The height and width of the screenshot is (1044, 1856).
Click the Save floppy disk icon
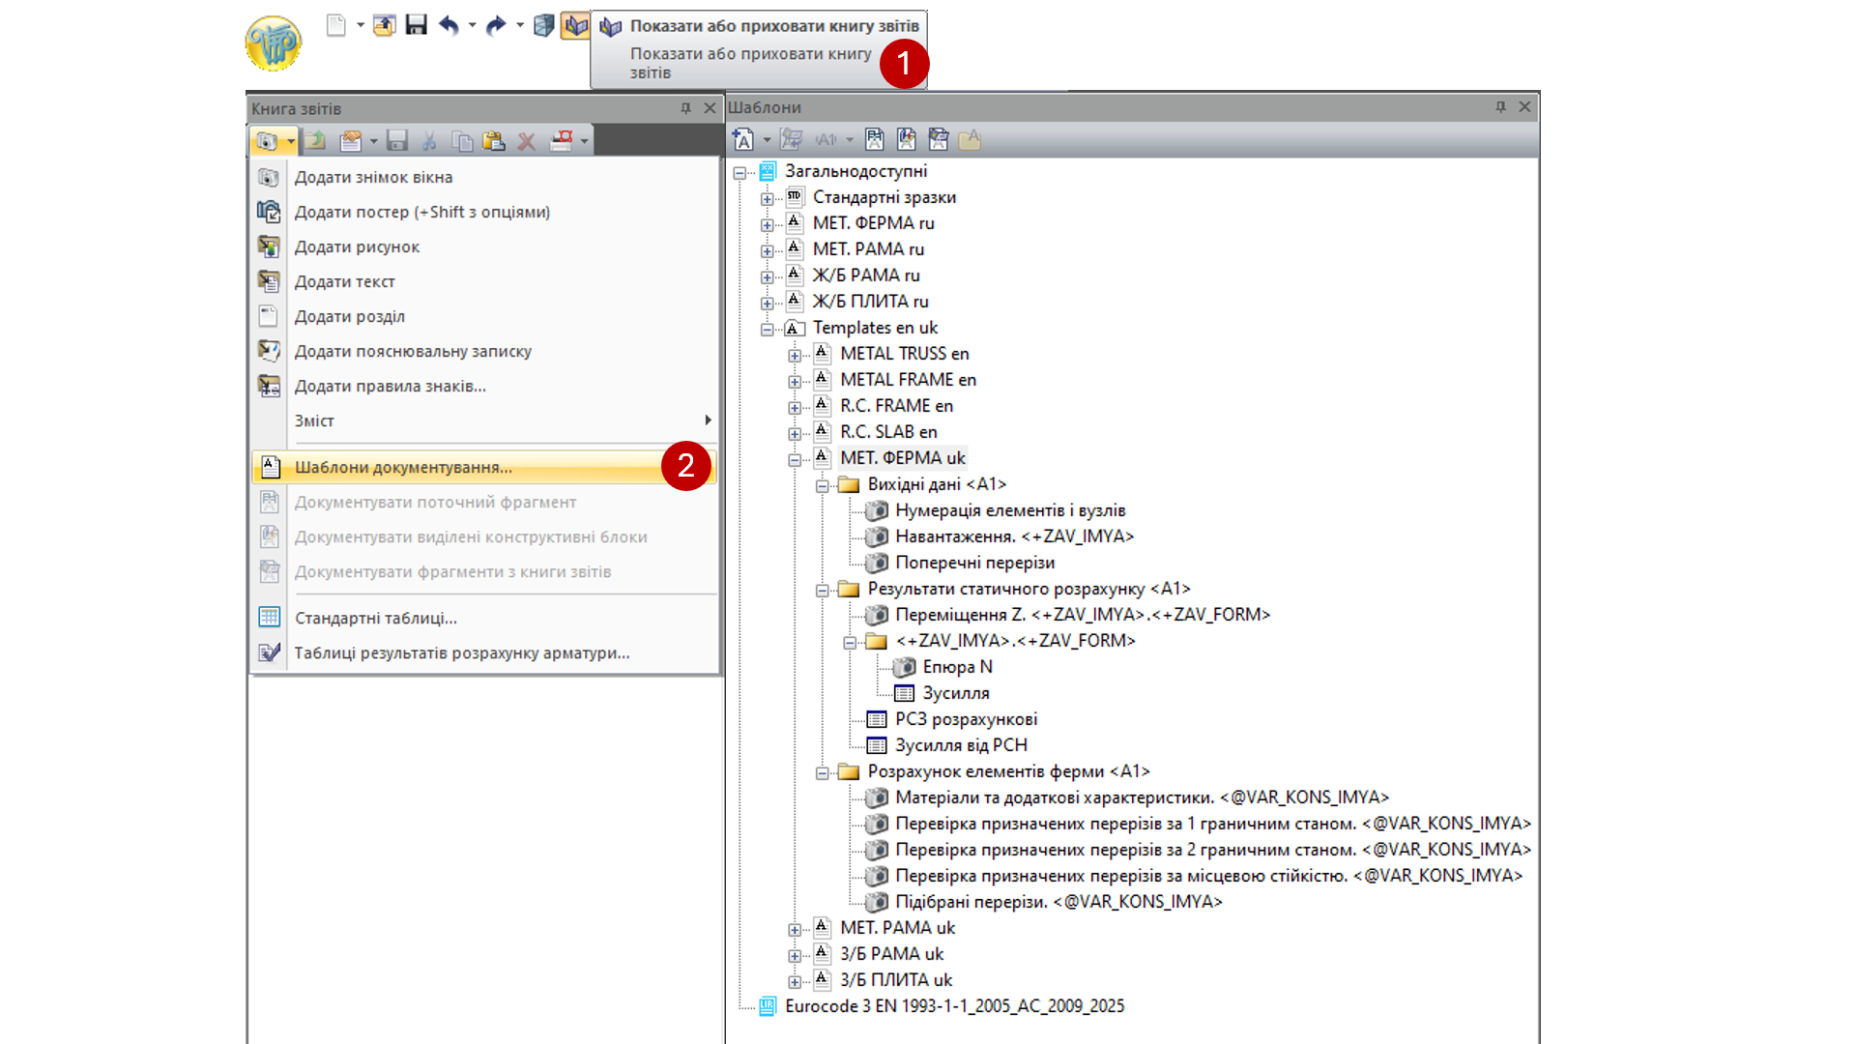[416, 26]
